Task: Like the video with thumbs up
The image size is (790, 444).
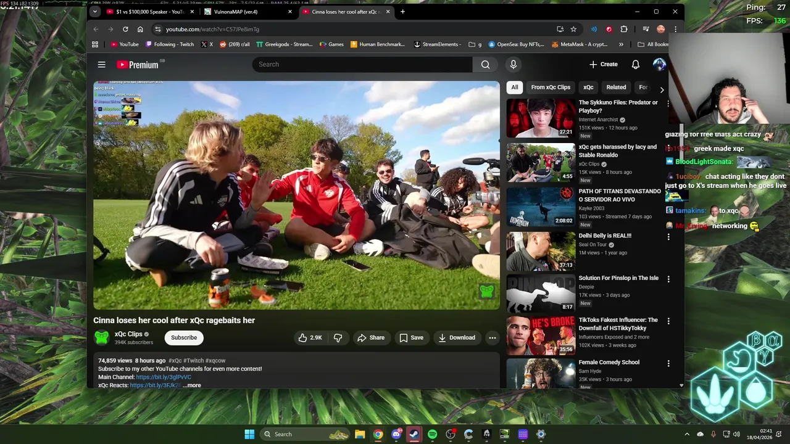Action: 310,337
